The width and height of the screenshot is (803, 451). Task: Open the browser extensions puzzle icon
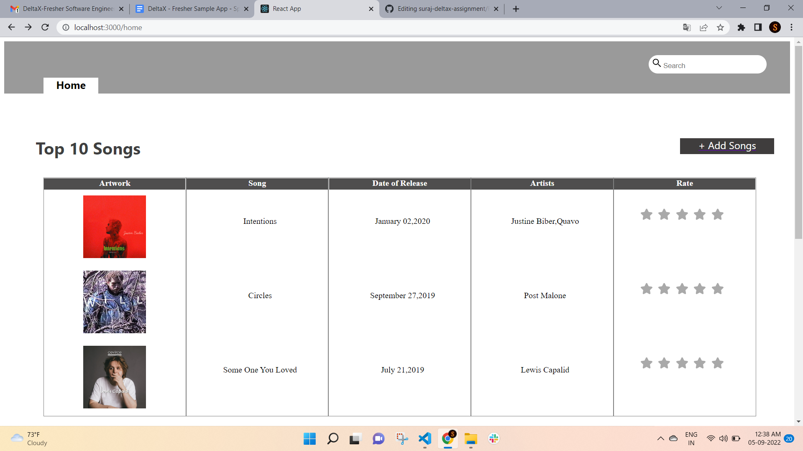click(741, 27)
